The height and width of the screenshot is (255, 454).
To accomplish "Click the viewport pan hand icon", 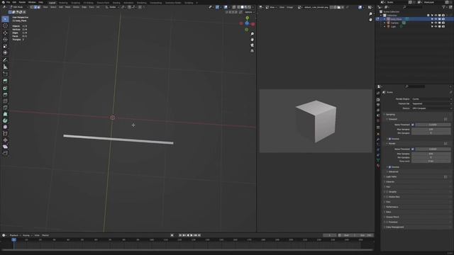I will pos(253,40).
